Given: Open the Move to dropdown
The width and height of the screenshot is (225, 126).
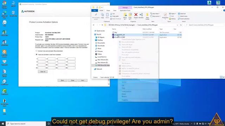Looking at the screenshot, I should tap(125, 19).
